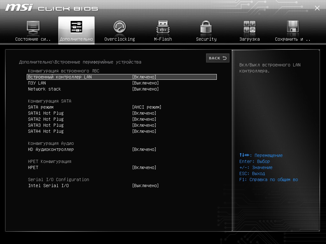The image size is (326, 244).
Task: Open SATA режим [AHCI режим] option list
Action: (x=146, y=107)
